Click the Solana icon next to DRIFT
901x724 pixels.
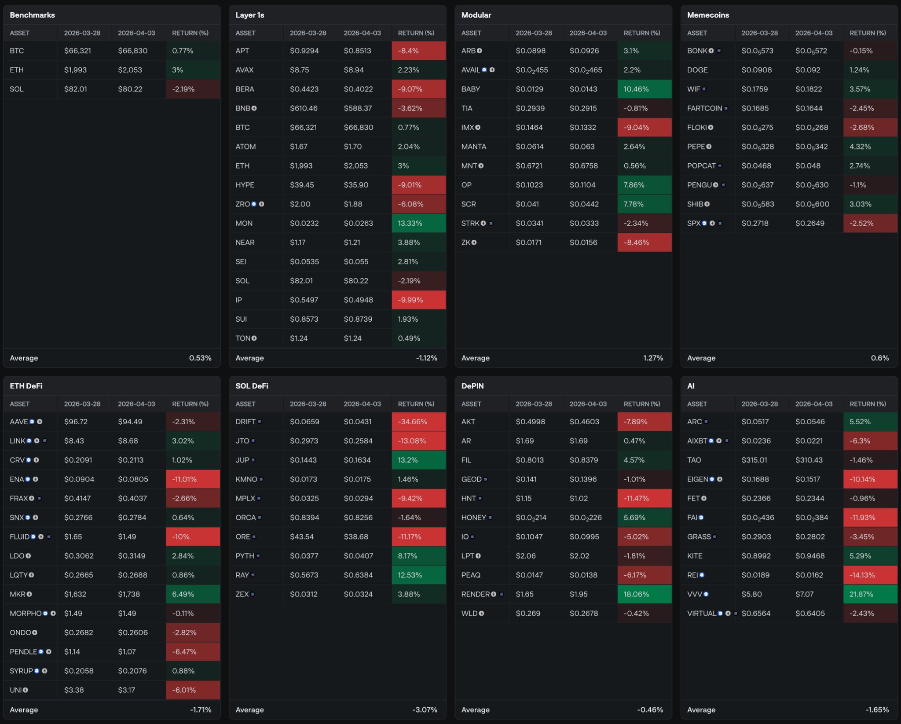click(260, 422)
